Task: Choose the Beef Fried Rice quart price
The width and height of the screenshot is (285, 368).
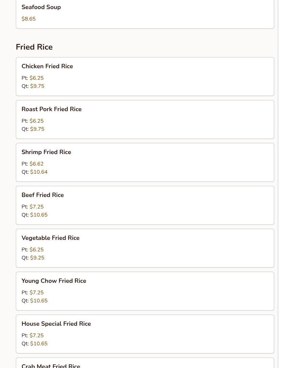Action: click(39, 215)
